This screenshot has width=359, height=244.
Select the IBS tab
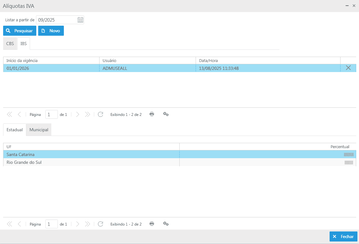pyautogui.click(x=23, y=44)
